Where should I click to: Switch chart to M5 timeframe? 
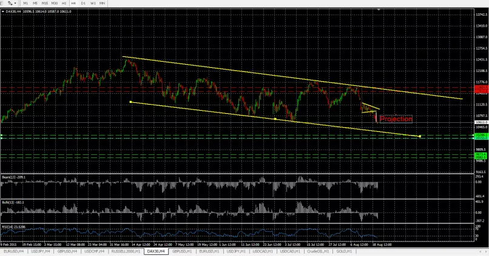35,3
